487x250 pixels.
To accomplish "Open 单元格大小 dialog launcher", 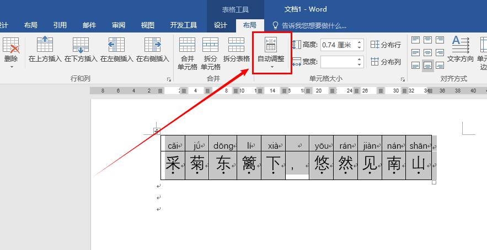I will (x=403, y=80).
